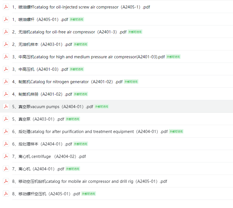
Task: Open file 7、离心机（A2404-01）.pdf
Action: coord(38,169)
